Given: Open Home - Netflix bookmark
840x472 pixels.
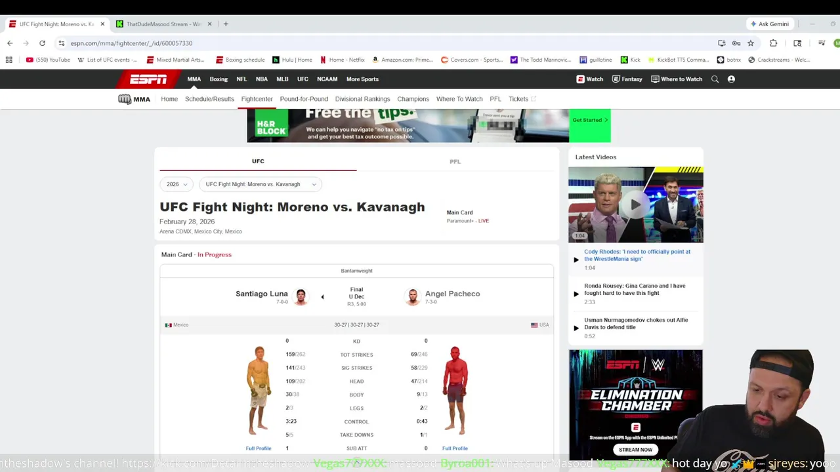Looking at the screenshot, I should [343, 60].
